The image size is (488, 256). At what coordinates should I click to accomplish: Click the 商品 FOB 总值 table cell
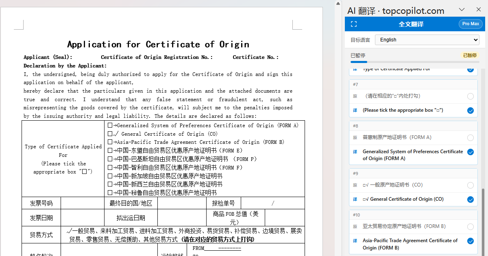pos(235,218)
